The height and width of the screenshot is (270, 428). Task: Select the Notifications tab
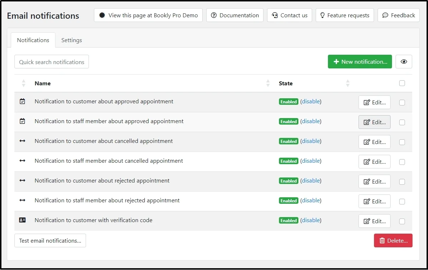(33, 40)
